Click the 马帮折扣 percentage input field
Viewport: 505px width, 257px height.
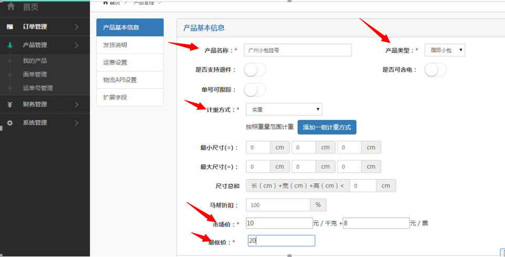pos(278,204)
